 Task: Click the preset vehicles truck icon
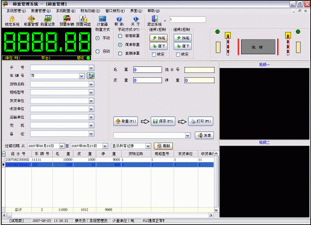pos(67,19)
